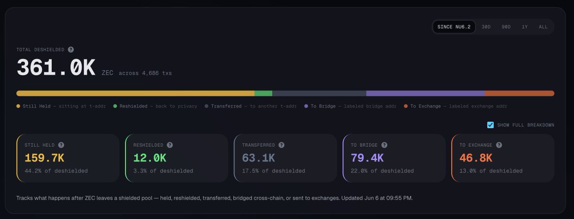Click the Reshielded legend entry

coord(155,106)
